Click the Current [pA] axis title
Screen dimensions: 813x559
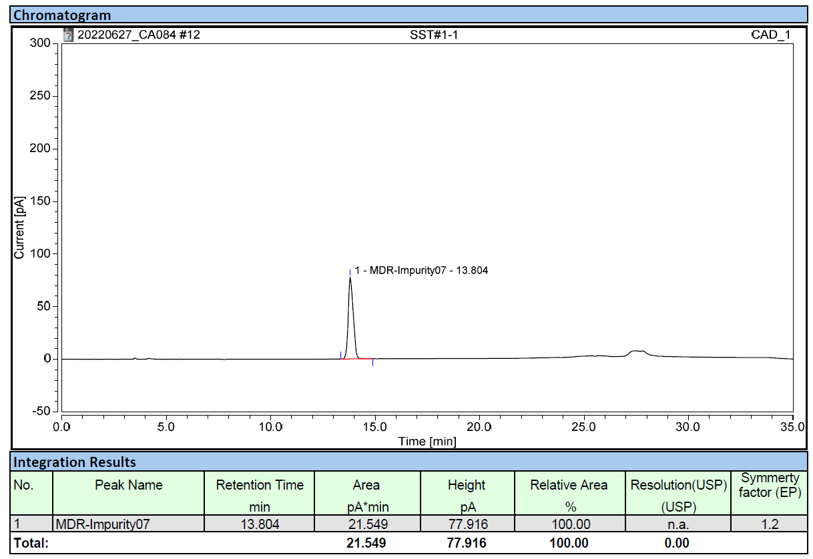(x=19, y=227)
